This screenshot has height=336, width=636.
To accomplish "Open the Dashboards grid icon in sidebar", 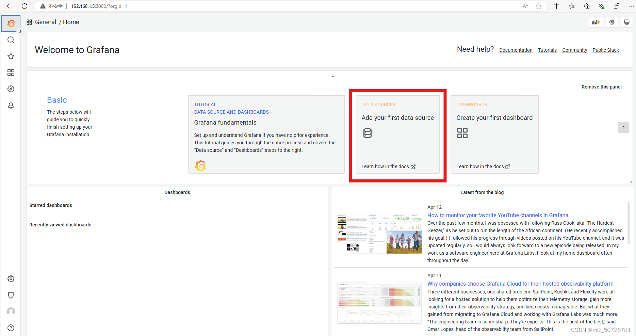I will 11,73.
